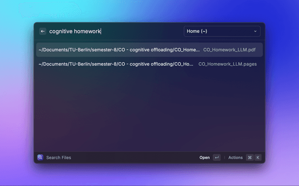Click the Enter key icon beside Open
Image resolution: width=299 pixels, height=186 pixels.
[x=216, y=158]
